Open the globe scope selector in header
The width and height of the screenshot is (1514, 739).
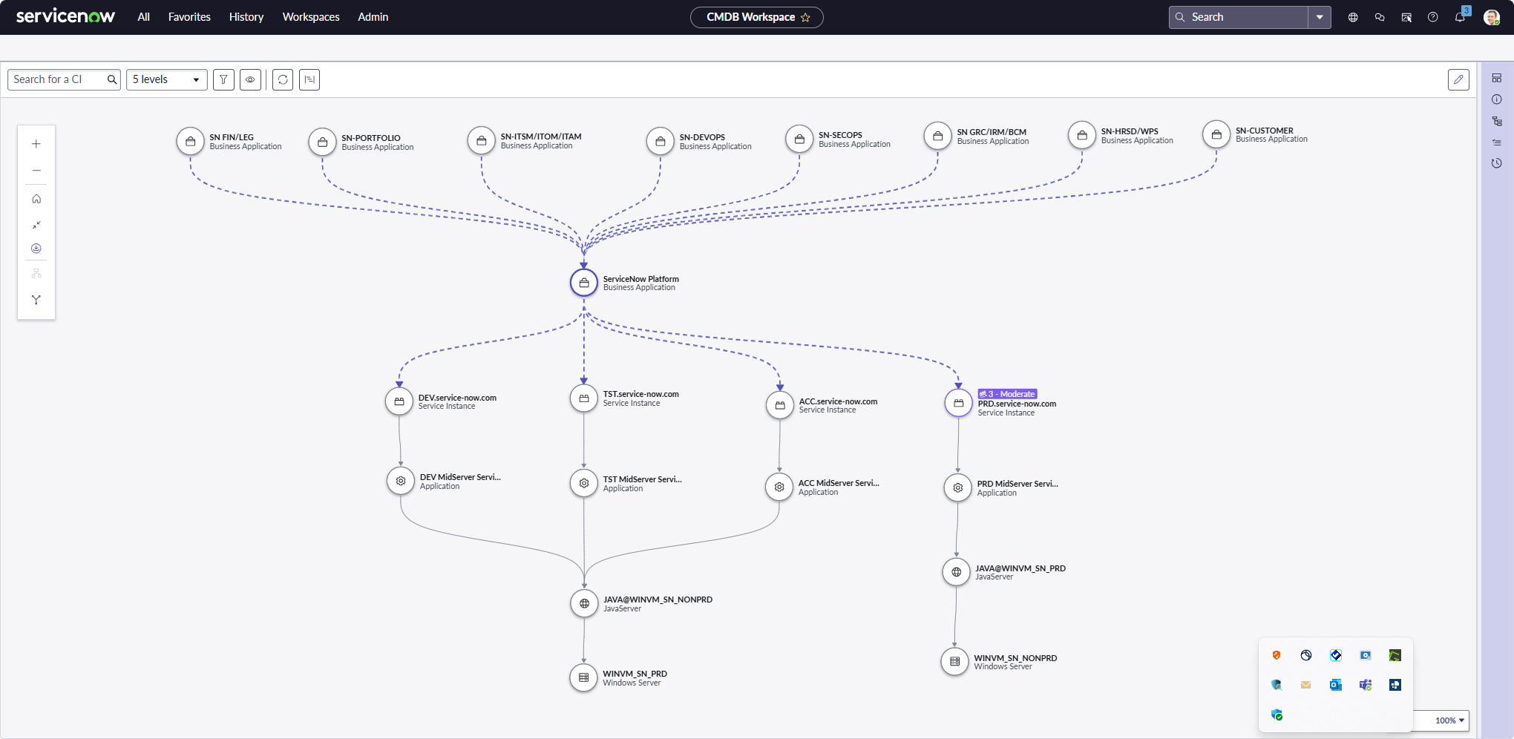pyautogui.click(x=1353, y=17)
